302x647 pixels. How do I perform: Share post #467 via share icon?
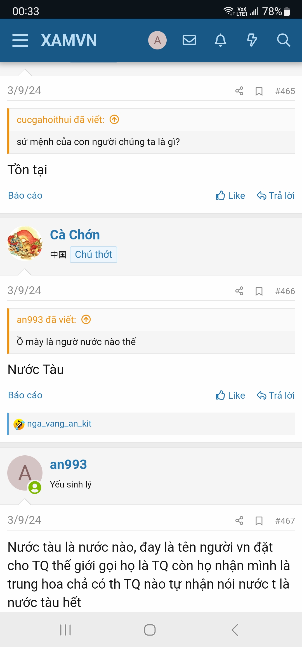[x=239, y=521]
